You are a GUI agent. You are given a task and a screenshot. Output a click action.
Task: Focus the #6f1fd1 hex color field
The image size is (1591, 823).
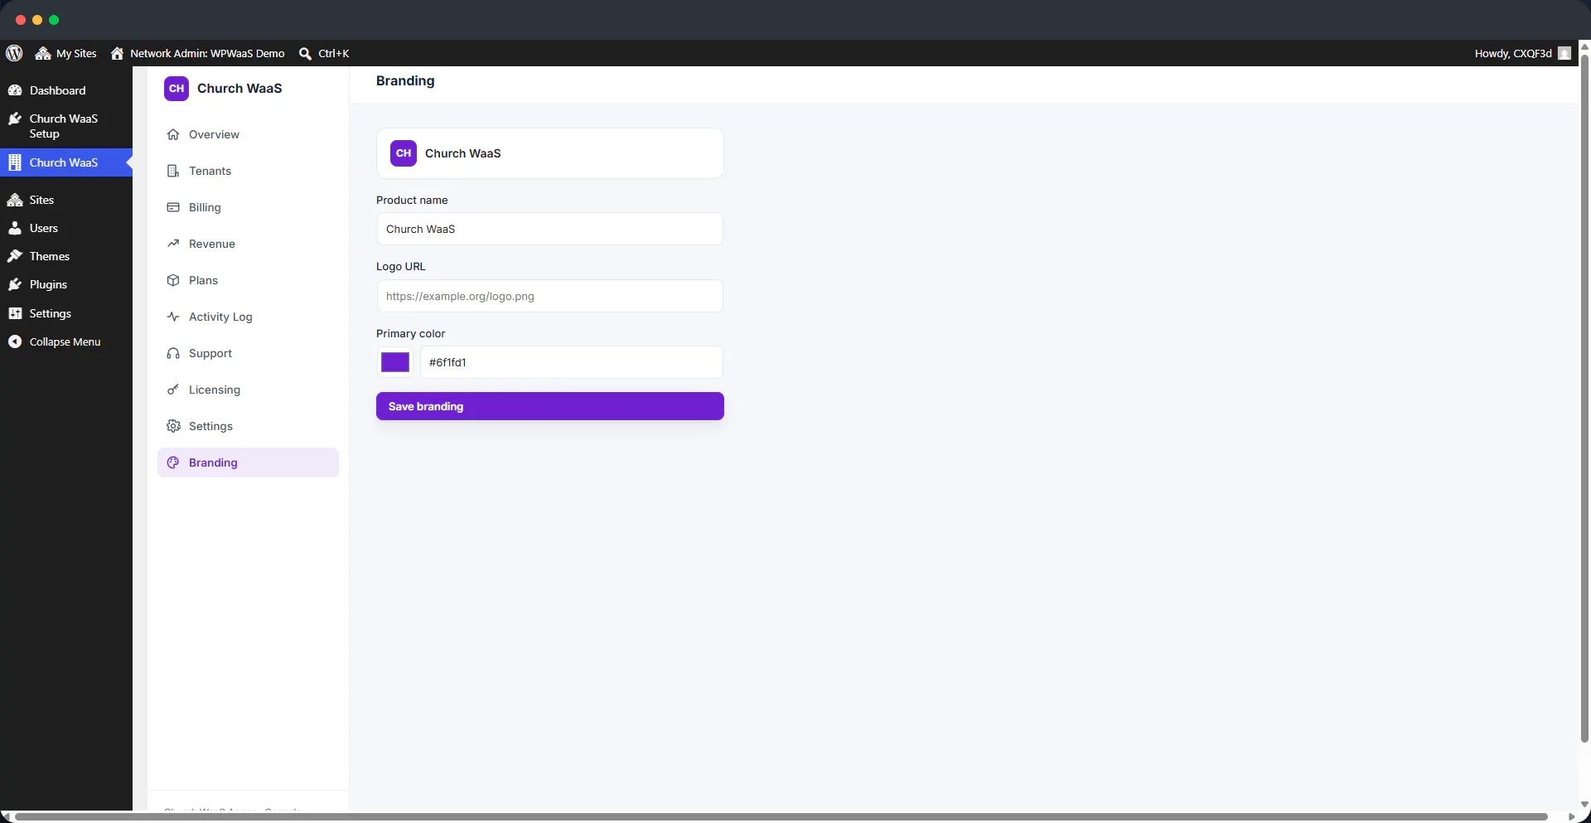coord(572,362)
